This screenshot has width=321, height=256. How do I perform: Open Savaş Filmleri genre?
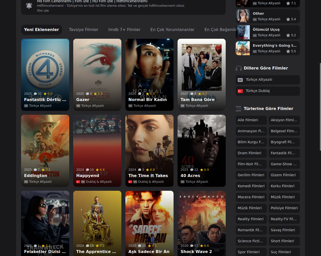[x=284, y=230]
